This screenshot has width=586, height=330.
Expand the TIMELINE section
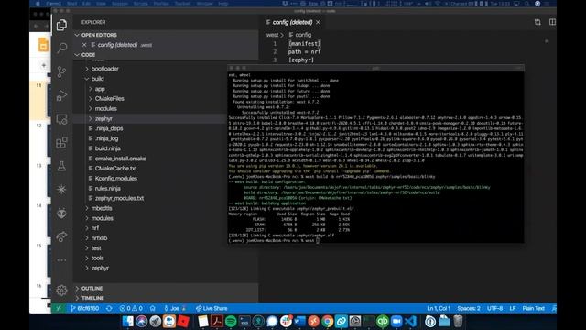click(166, 298)
